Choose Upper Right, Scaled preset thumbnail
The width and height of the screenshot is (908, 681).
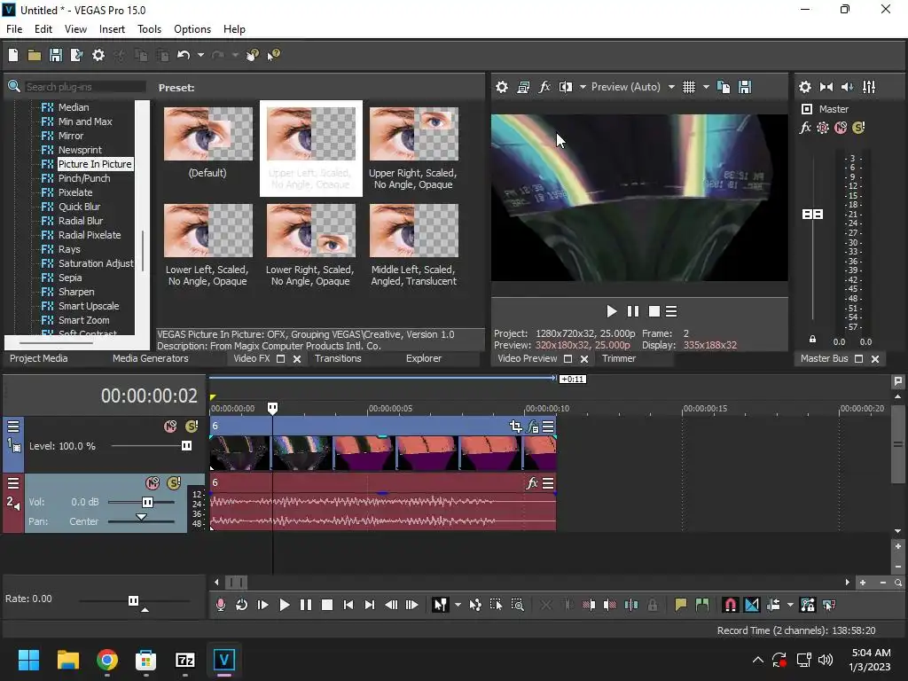[413, 134]
